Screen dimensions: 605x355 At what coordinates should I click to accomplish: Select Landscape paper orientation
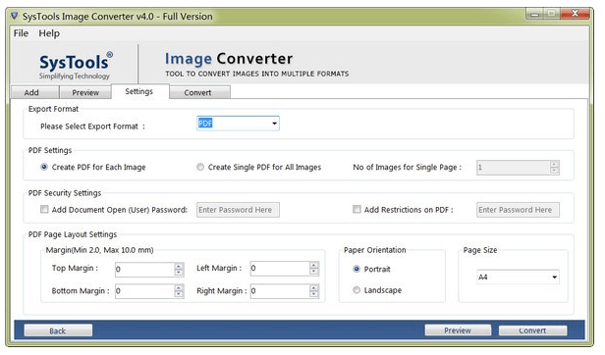(x=377, y=290)
